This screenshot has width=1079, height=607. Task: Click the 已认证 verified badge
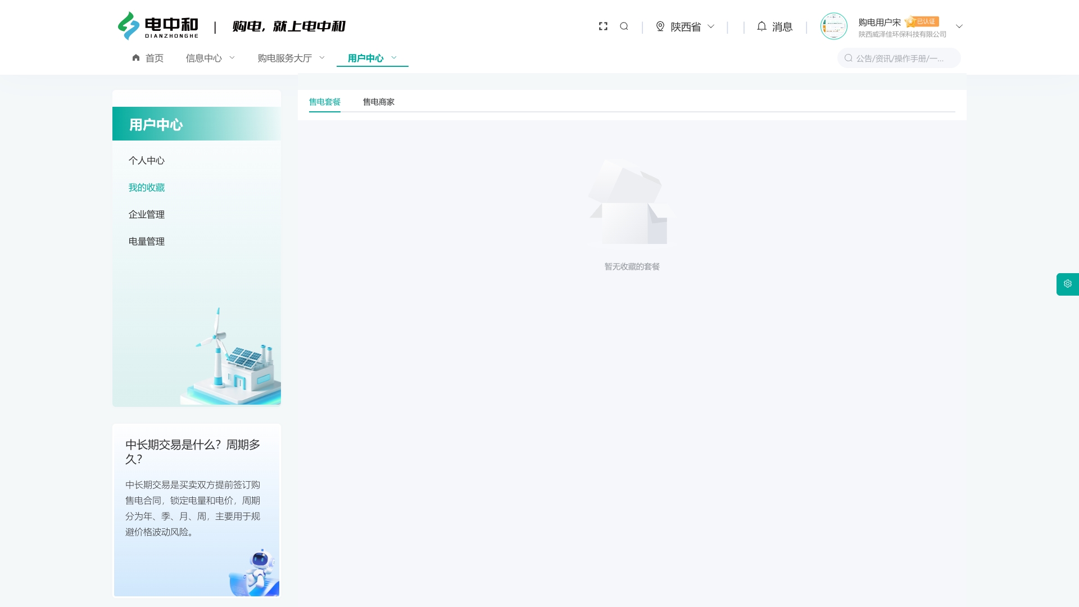pos(922,21)
